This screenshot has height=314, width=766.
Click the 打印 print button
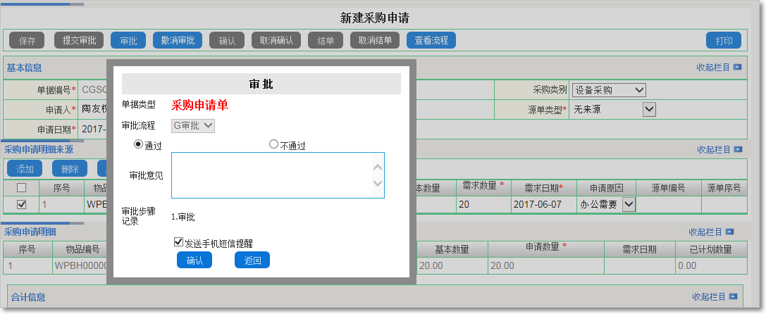pyautogui.click(x=724, y=41)
